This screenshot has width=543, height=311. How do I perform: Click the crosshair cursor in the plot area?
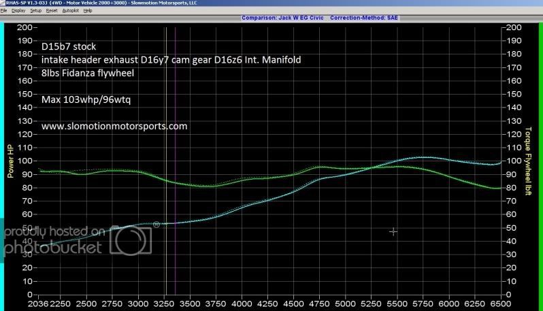click(393, 232)
